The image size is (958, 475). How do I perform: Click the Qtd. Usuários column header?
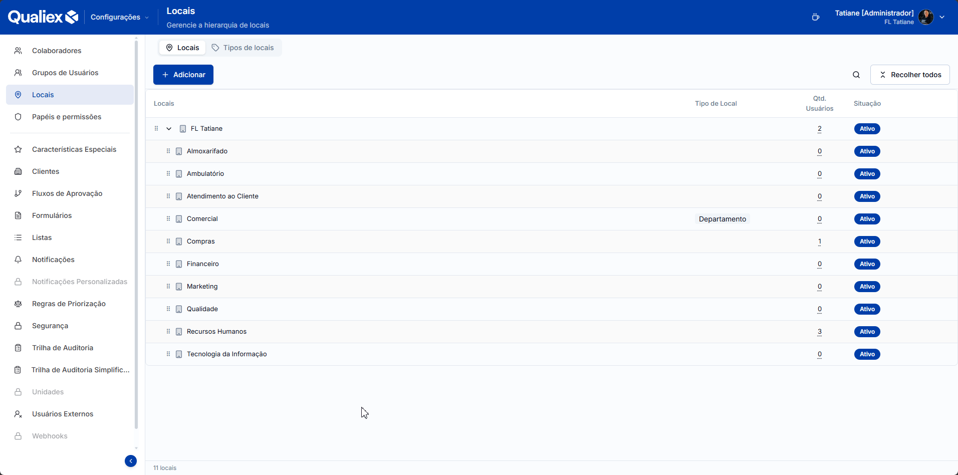(x=820, y=104)
